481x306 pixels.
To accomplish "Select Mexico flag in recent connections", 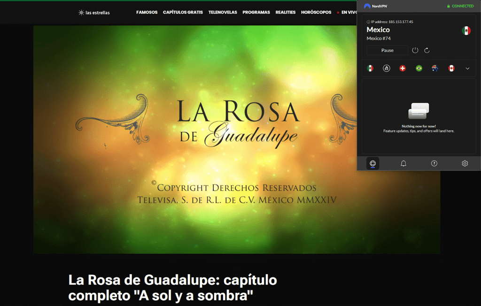I will (370, 68).
